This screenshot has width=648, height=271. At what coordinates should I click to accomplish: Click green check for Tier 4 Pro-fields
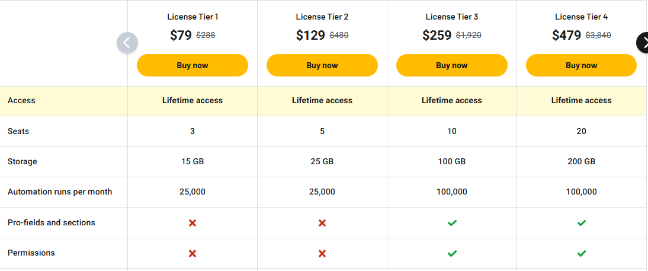tap(582, 223)
